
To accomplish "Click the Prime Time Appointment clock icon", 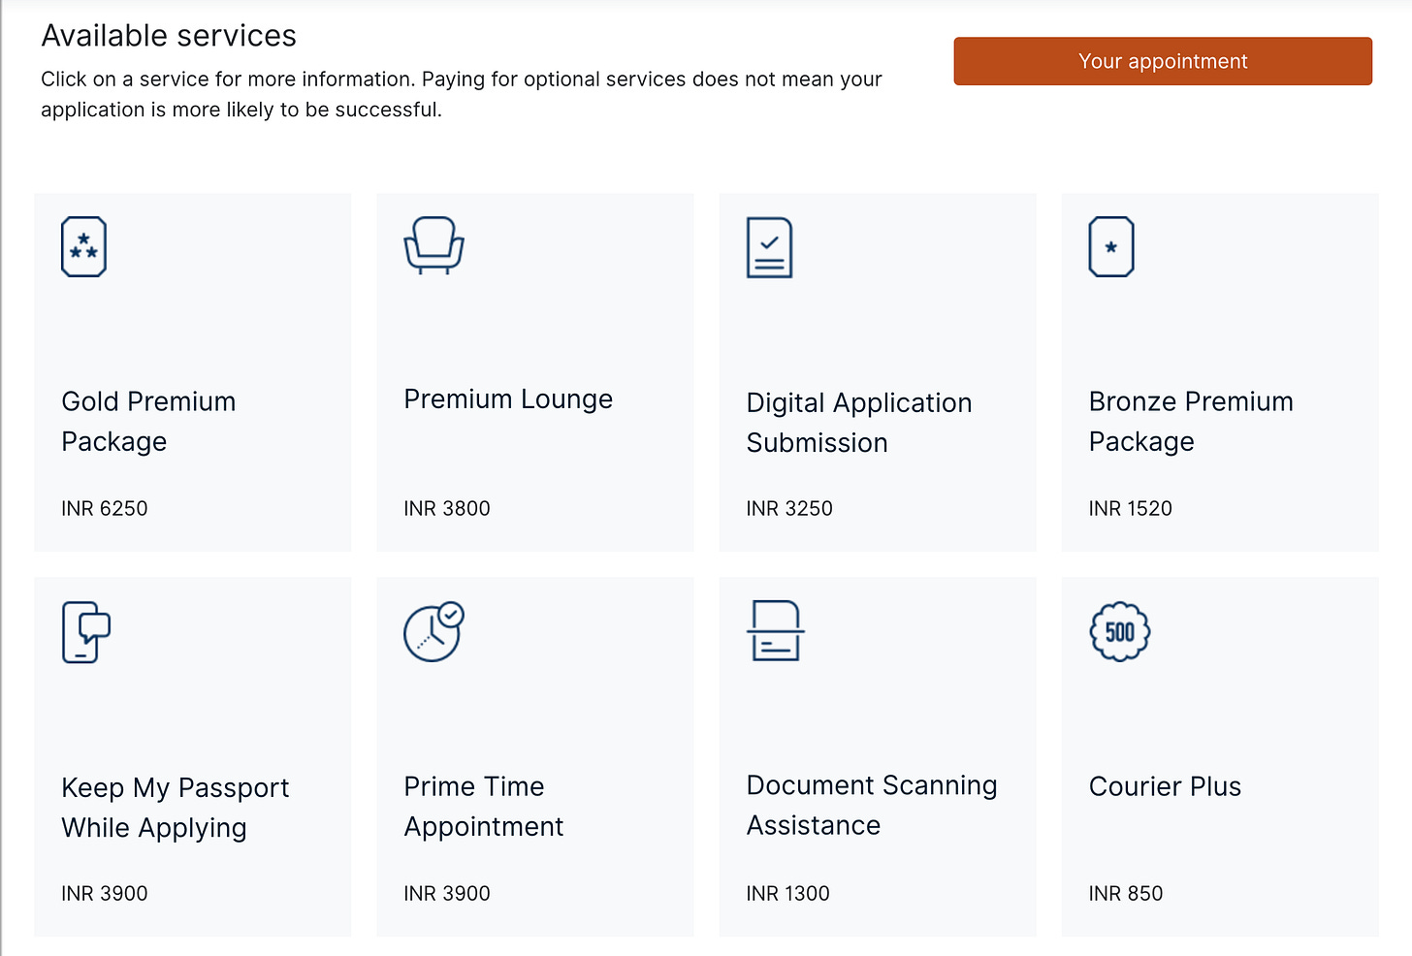I will point(433,632).
